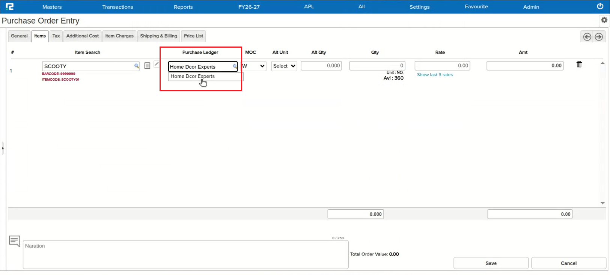Click the total amount 0.00 box
This screenshot has height=275, width=610.
click(x=530, y=214)
